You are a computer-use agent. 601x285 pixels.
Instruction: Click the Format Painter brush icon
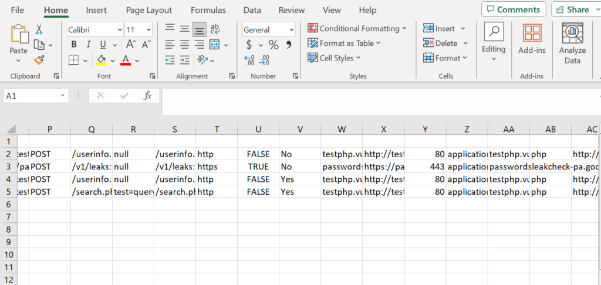pyautogui.click(x=39, y=60)
